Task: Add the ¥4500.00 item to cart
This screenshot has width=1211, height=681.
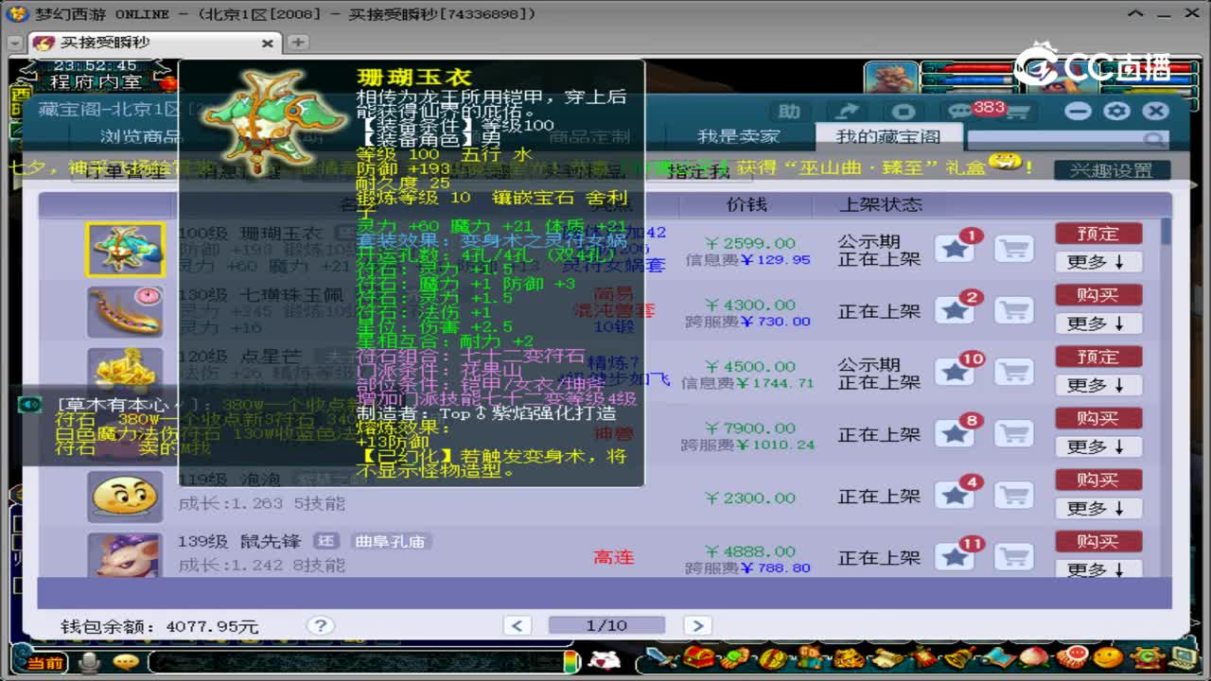Action: click(1014, 372)
